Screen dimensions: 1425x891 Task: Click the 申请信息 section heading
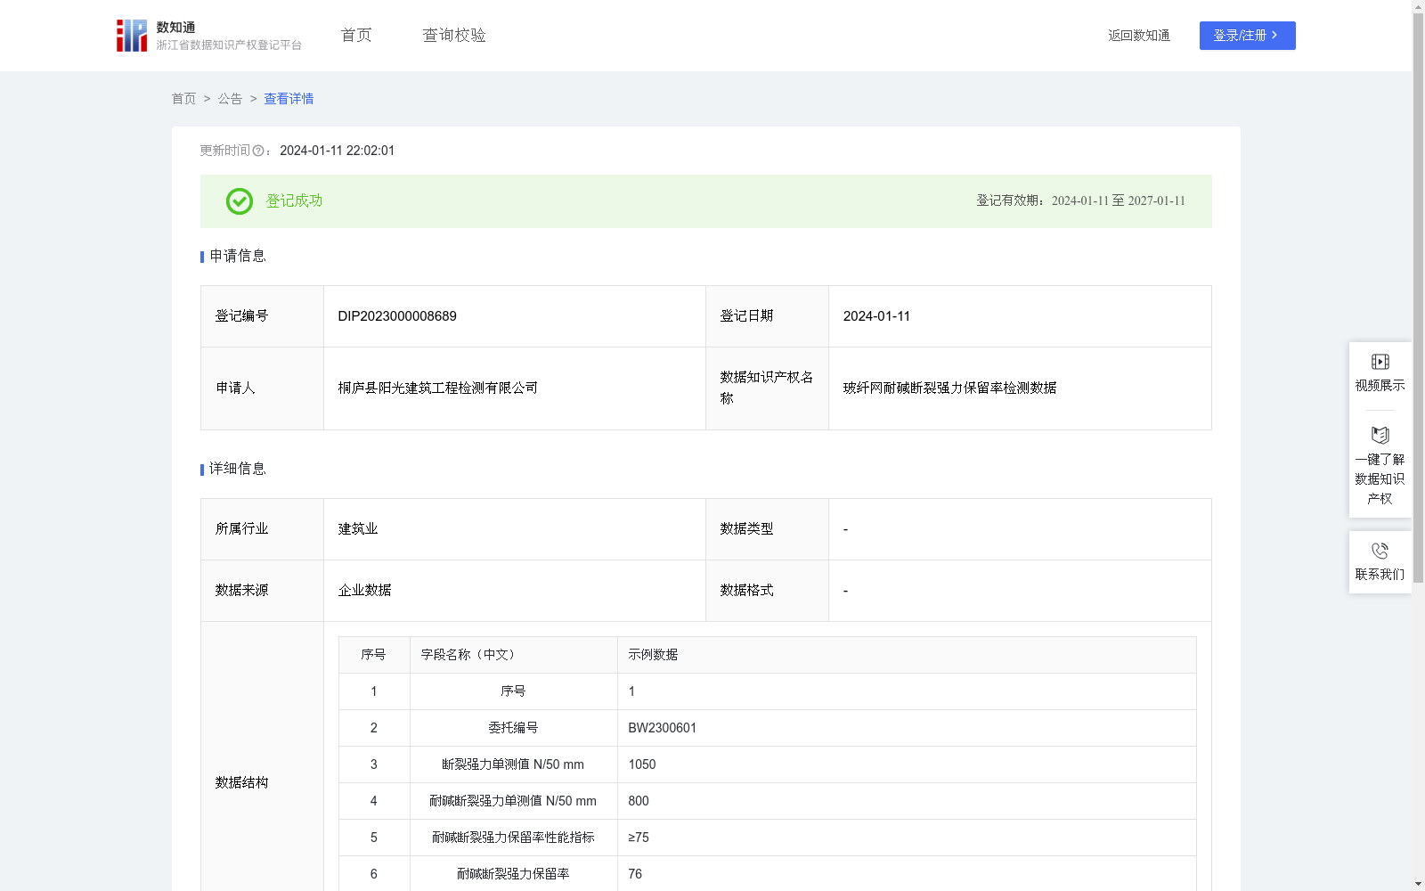(237, 256)
